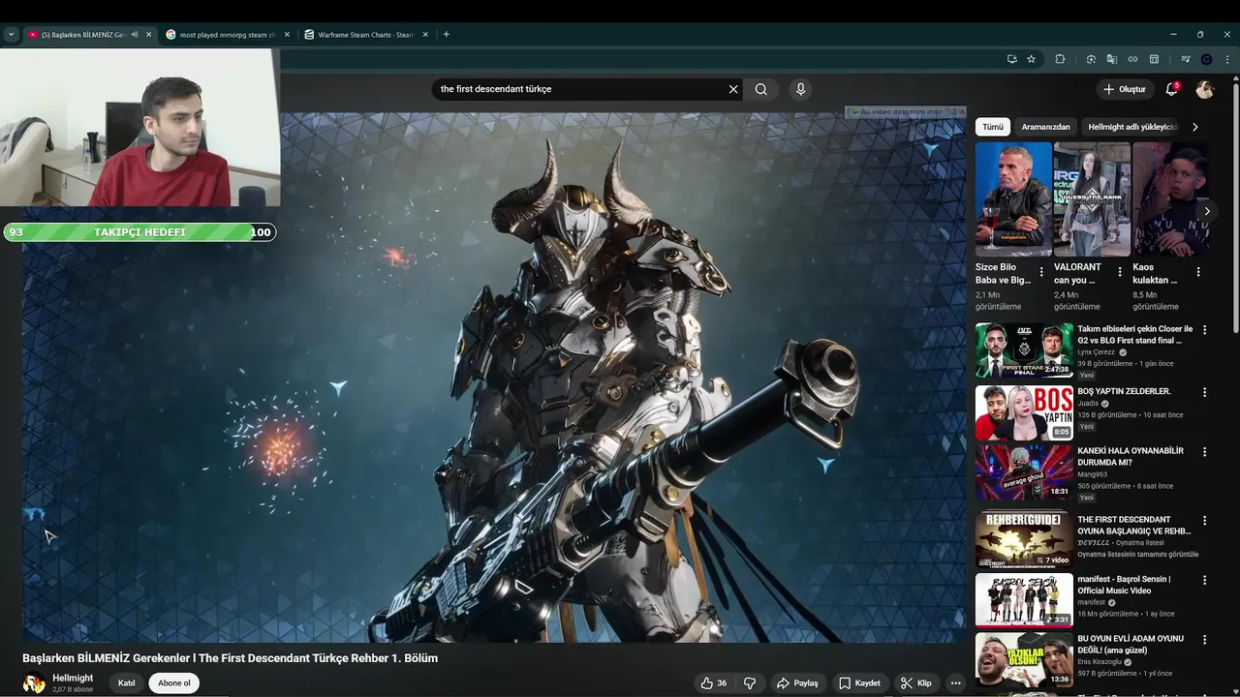Open the tab search dropdown arrow

pyautogui.click(x=11, y=35)
